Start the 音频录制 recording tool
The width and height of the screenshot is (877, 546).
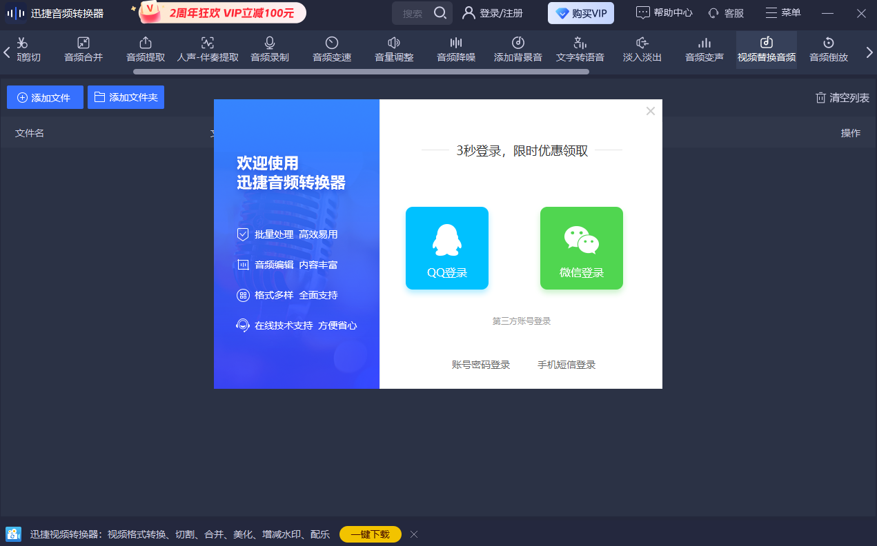click(x=269, y=49)
